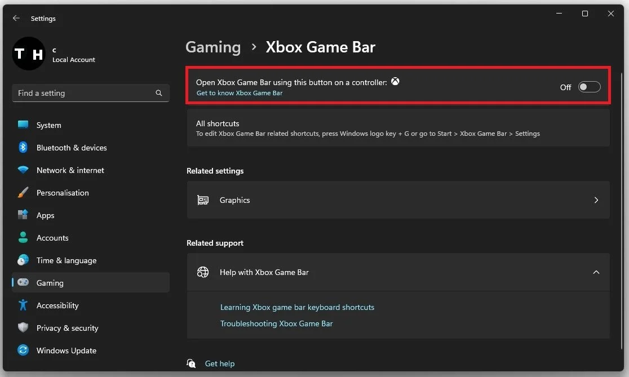Click the Privacy & security shield icon
The width and height of the screenshot is (629, 377).
(x=23, y=327)
